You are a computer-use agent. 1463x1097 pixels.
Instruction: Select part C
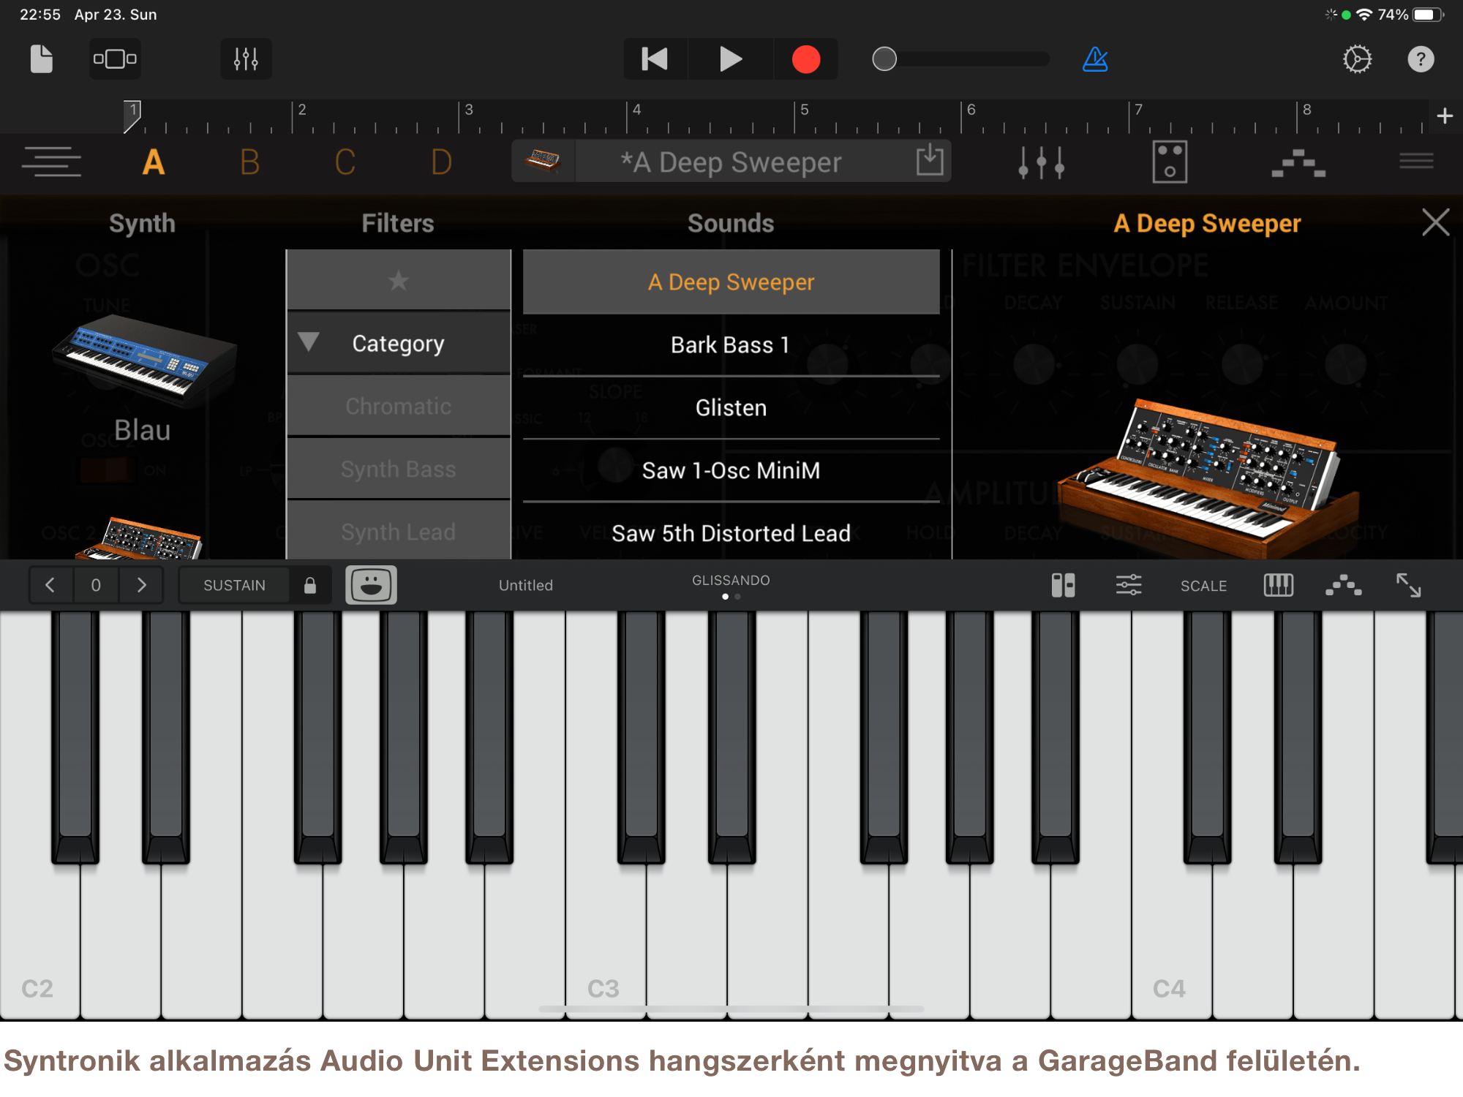[x=345, y=162]
